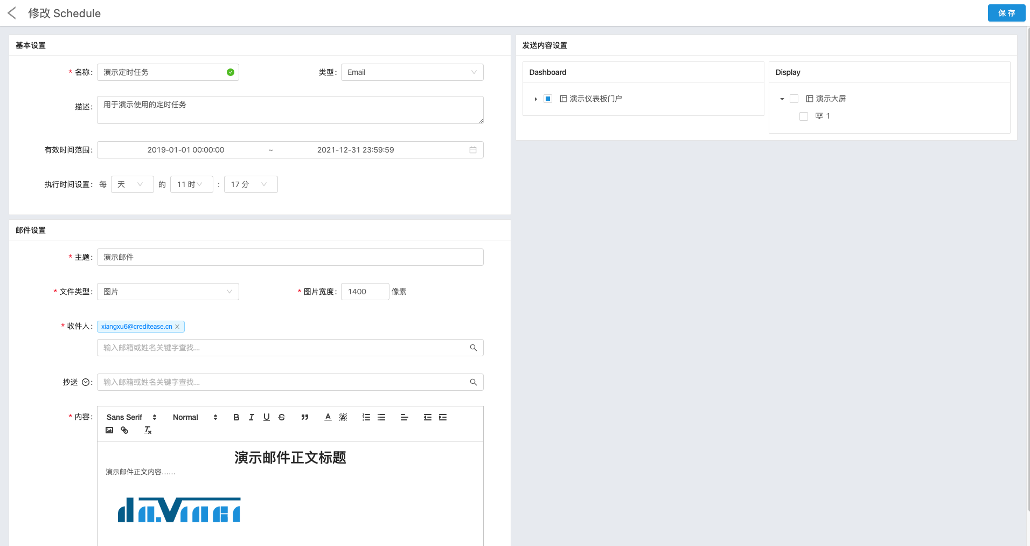Image resolution: width=1030 pixels, height=546 pixels.
Task: Increase indent of the paragraph
Action: 443,417
